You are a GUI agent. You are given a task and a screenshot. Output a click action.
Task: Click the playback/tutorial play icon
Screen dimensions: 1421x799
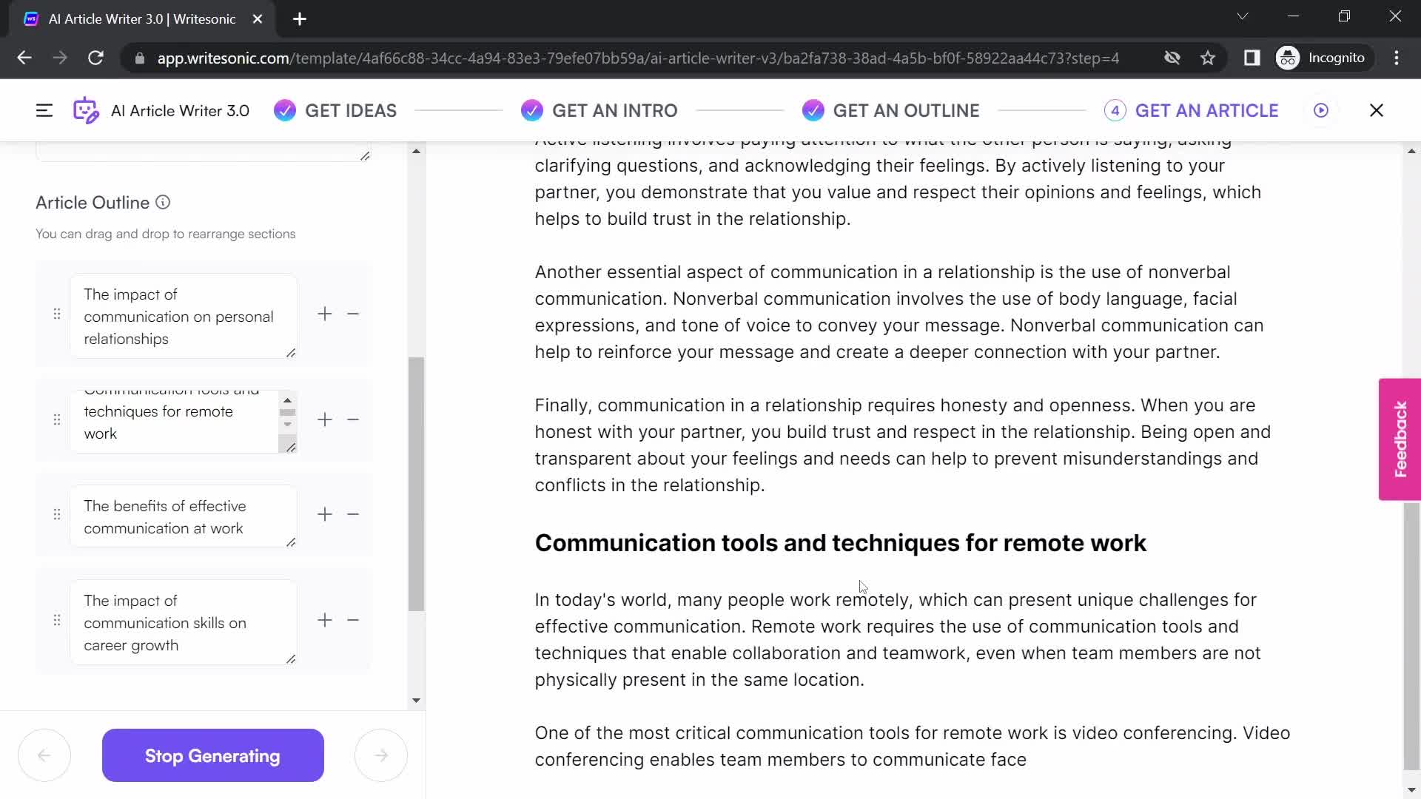point(1320,110)
